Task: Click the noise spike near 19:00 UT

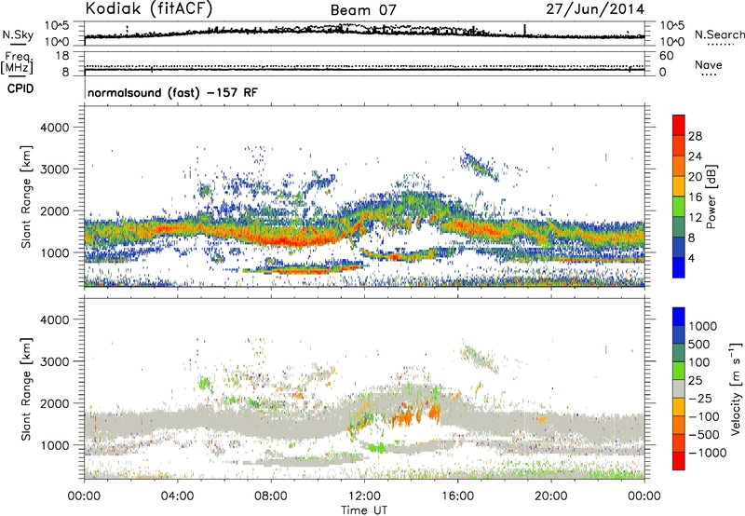Action: tap(524, 30)
